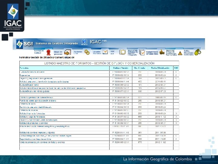Click the Sistema de Gestión Integrado banner title
This screenshot has width=218, height=164.
click(57, 43)
